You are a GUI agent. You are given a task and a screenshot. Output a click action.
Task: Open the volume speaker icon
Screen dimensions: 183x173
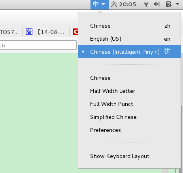[x=157, y=4]
